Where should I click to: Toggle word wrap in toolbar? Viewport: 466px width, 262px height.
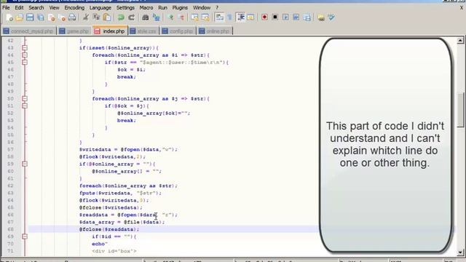point(219,17)
